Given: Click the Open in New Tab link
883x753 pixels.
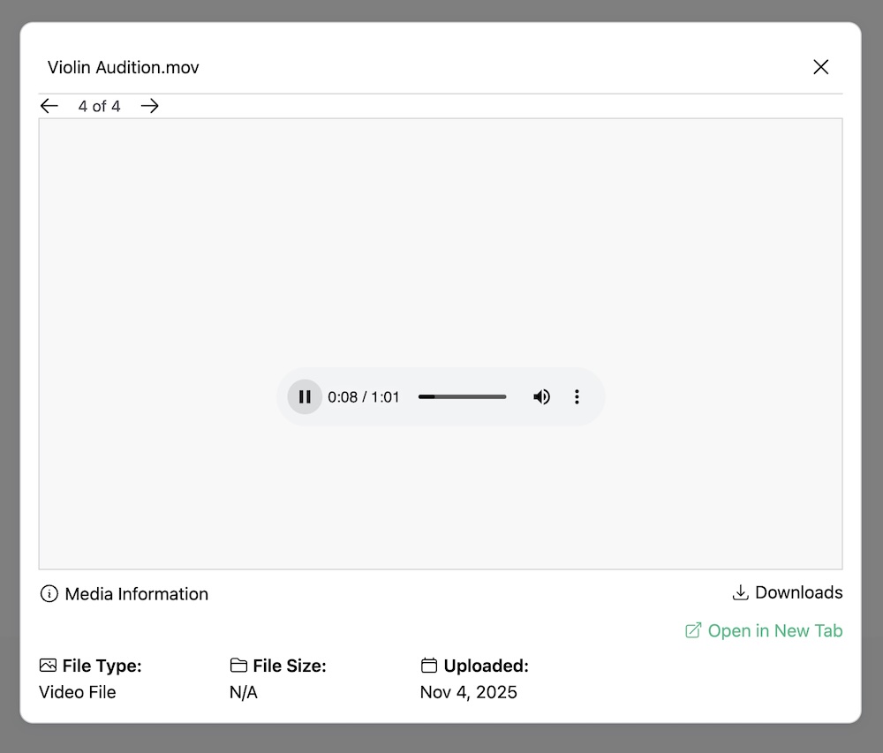Looking at the screenshot, I should pyautogui.click(x=774, y=630).
